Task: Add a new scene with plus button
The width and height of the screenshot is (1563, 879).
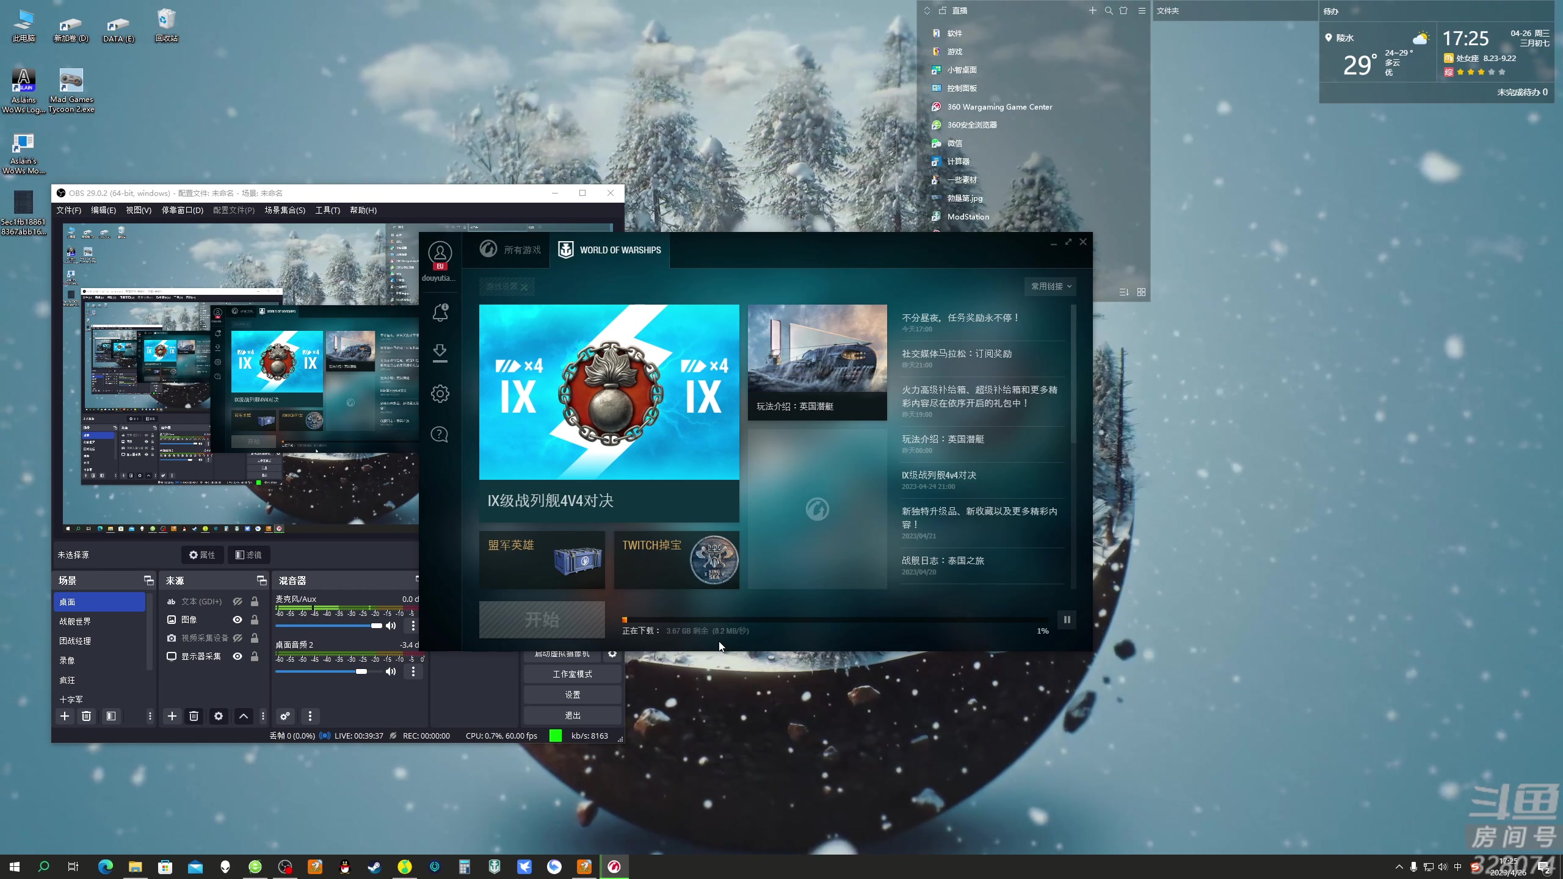Action: pyautogui.click(x=65, y=716)
